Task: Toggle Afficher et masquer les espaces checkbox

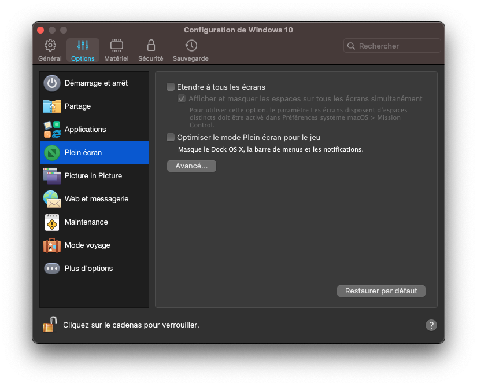Action: [x=182, y=98]
